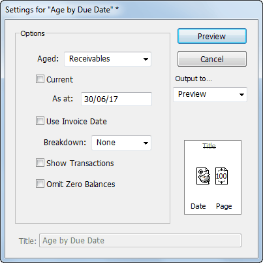Click the print date stamp icon
This screenshot has width=263, height=263.
pos(203,176)
